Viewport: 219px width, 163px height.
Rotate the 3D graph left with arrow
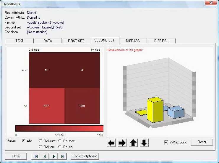111,143
